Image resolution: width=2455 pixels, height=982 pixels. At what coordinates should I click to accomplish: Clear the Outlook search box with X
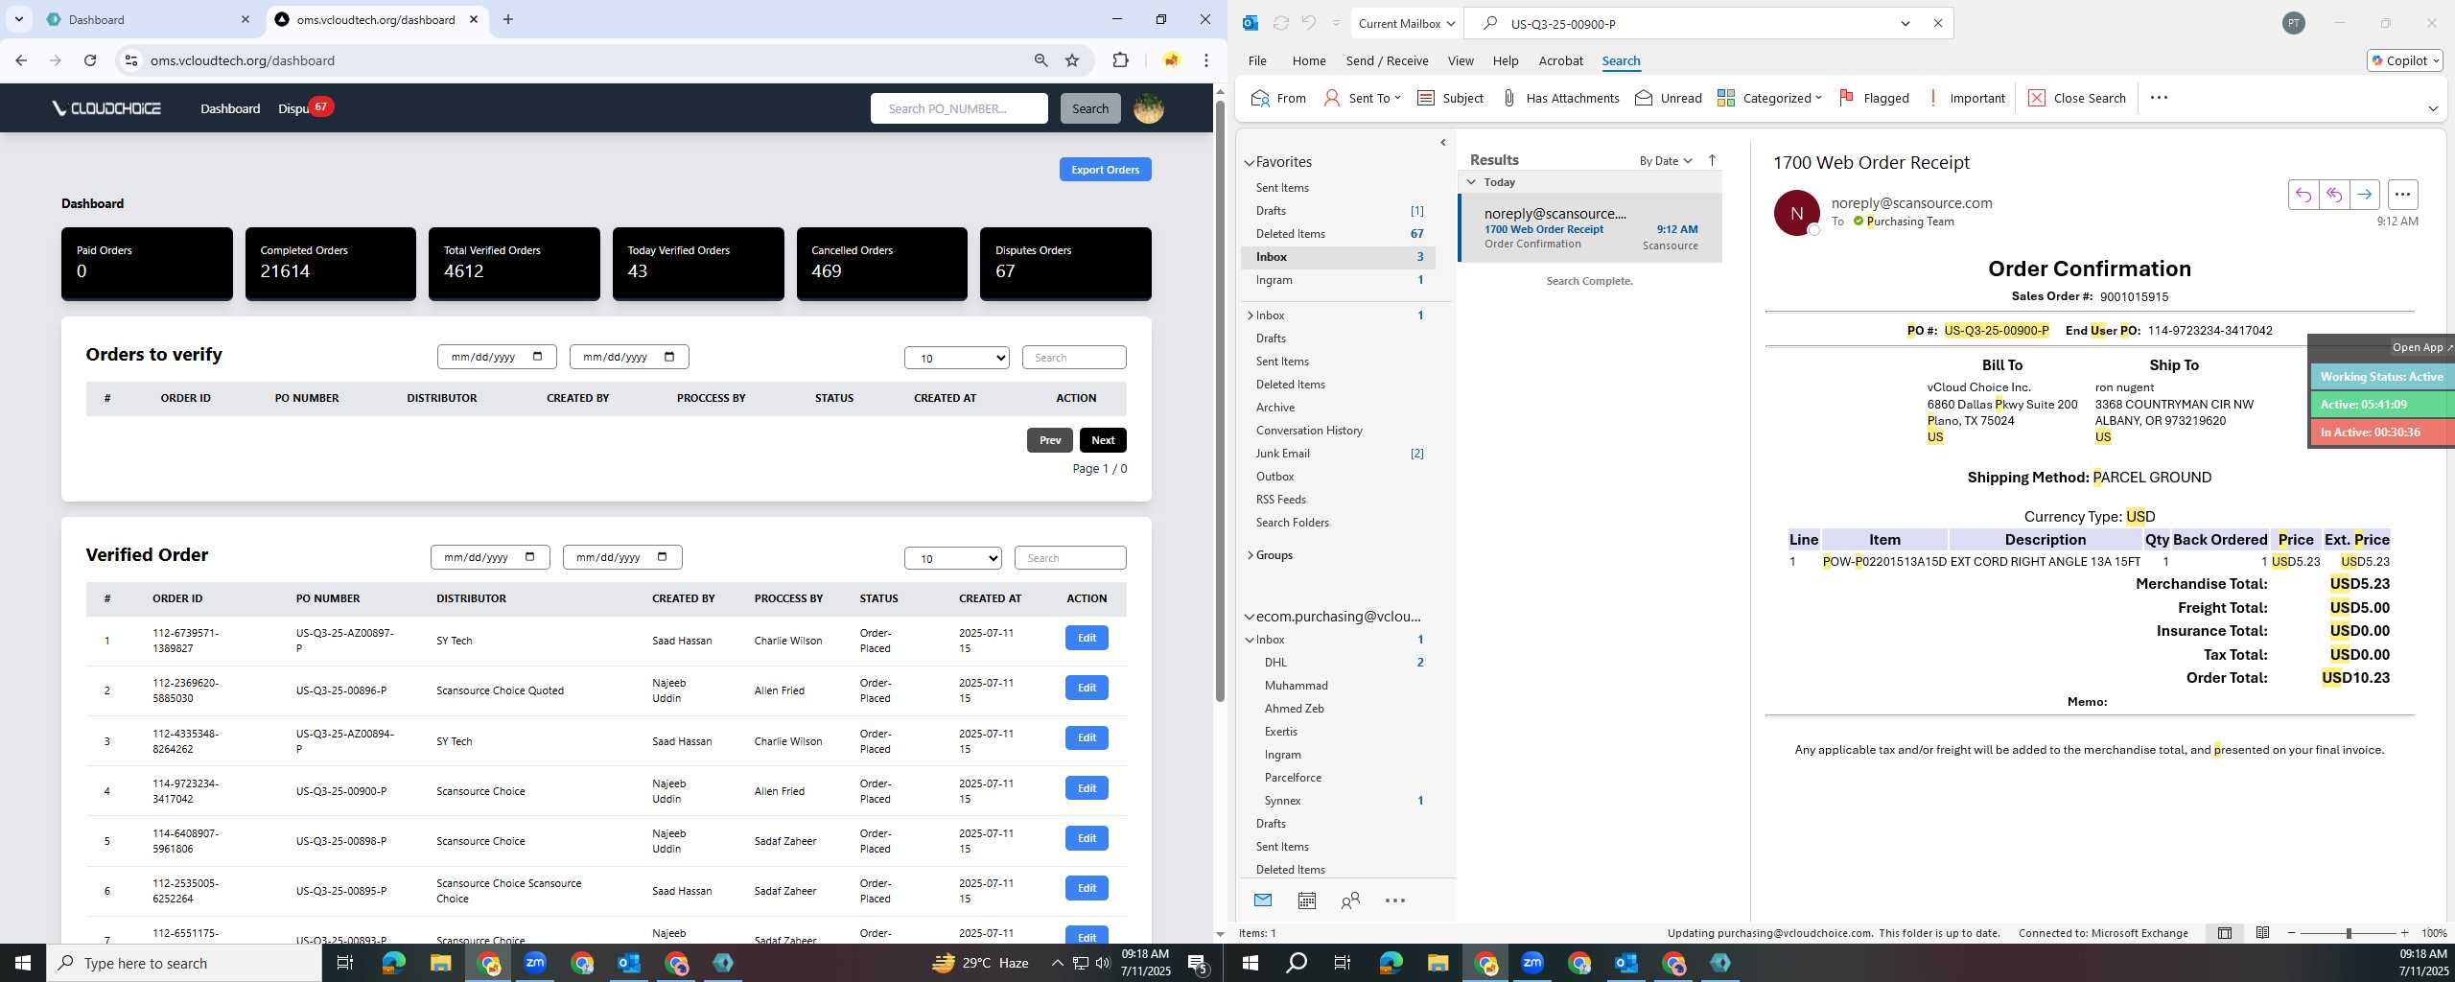[x=1937, y=23]
